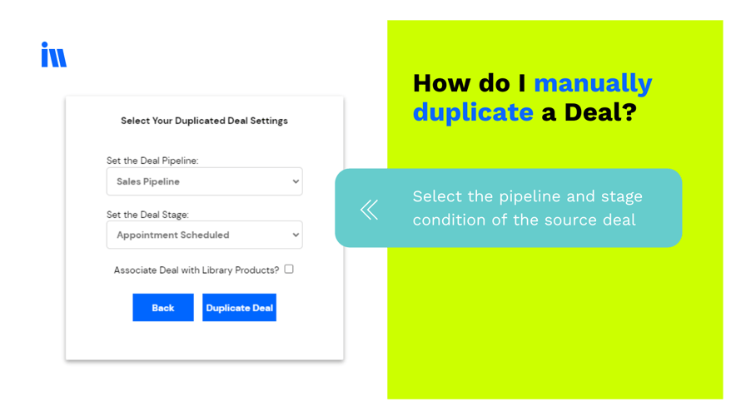Enable the Associate Deal with Library Products checkbox

289,269
